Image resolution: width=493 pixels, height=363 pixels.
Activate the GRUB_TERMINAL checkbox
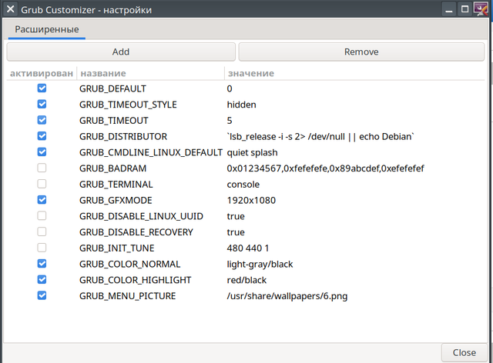[x=42, y=184]
